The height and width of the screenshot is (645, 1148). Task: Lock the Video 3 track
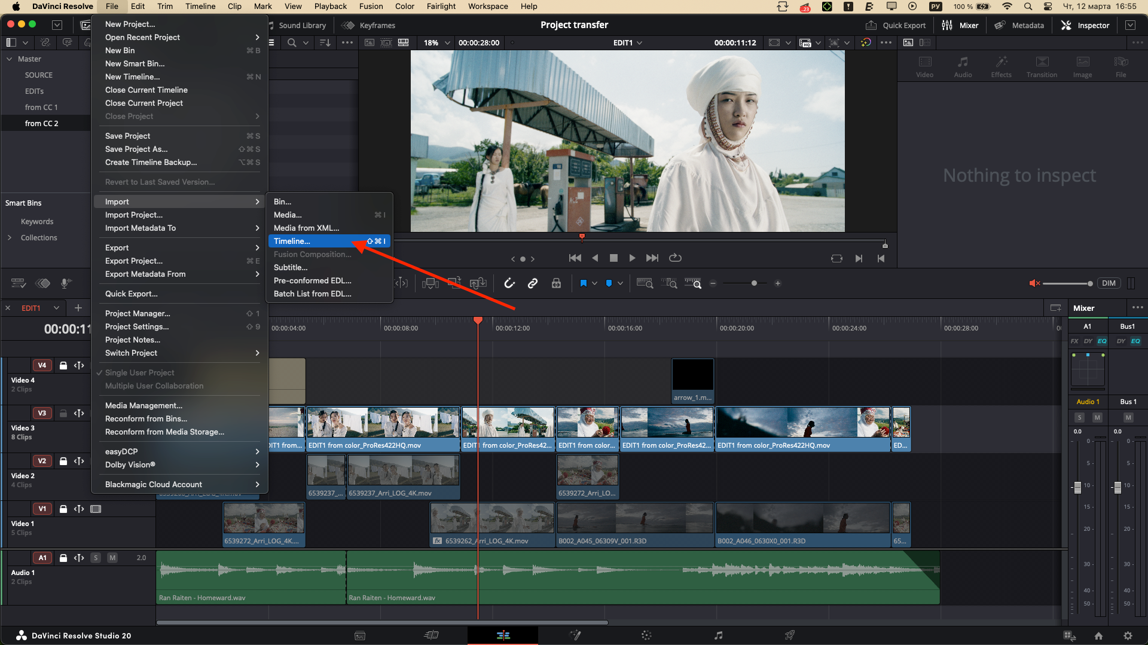pos(63,413)
